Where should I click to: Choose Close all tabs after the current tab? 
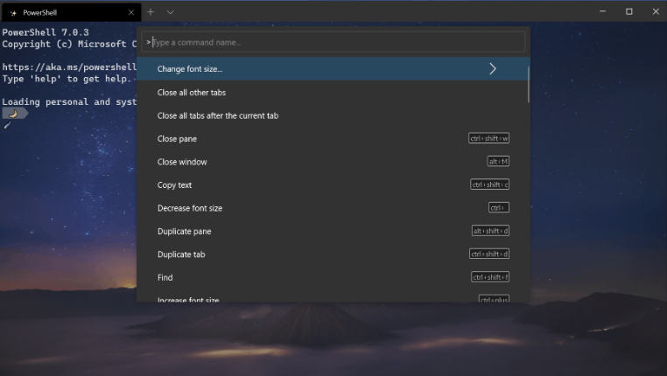coord(218,115)
